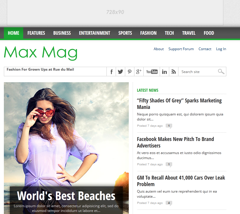The width and height of the screenshot is (240, 214).
Task: Open the Tech section
Action: pyautogui.click(x=169, y=33)
